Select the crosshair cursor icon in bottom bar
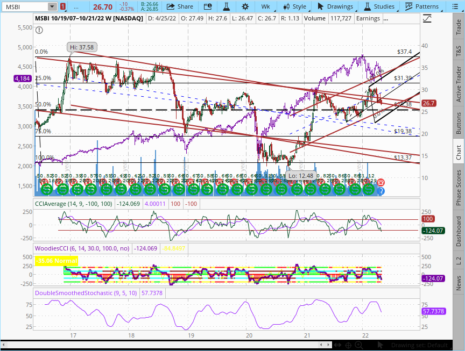 coord(348,345)
